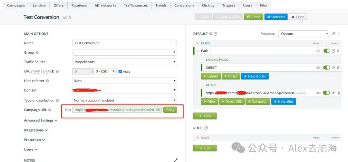Click the New offer button
Viewport: 348px width, 162px height.
(x=284, y=102)
